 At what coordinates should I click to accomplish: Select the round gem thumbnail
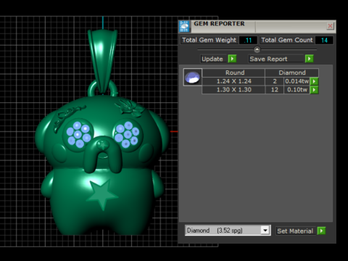click(193, 78)
